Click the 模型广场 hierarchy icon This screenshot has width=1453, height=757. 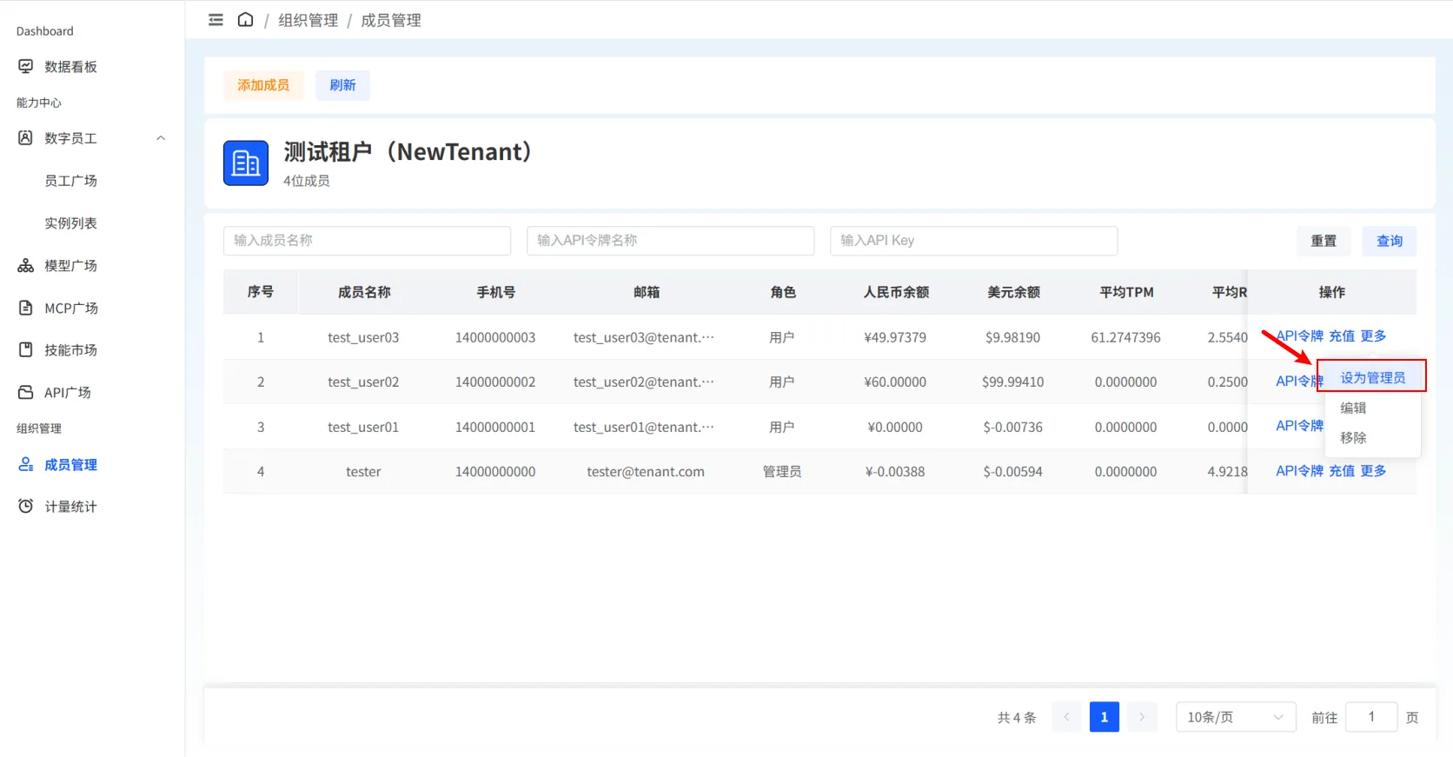26,265
